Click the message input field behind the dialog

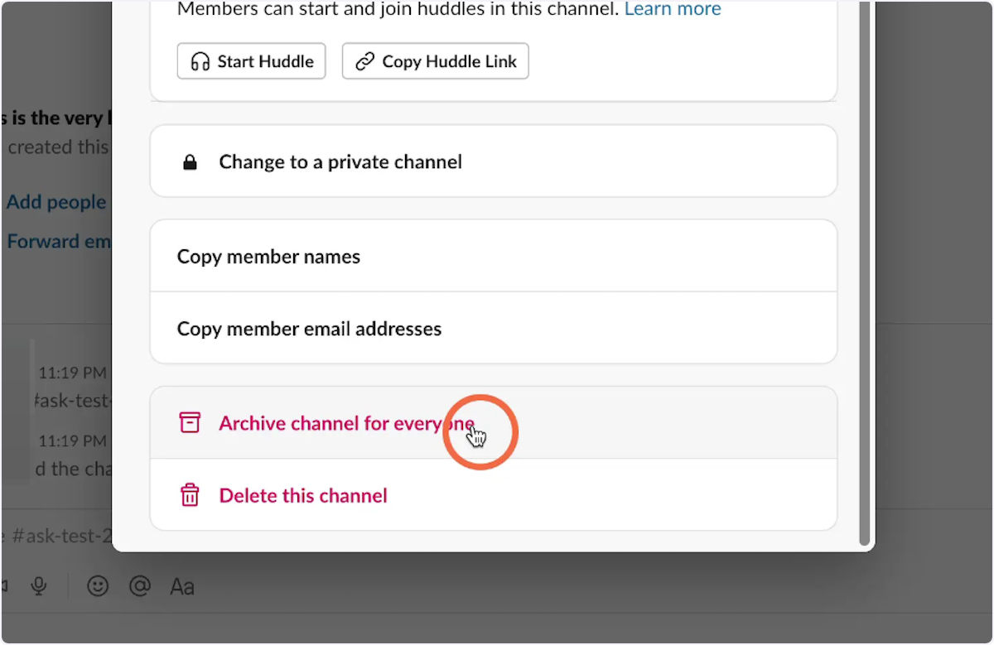tap(56, 537)
